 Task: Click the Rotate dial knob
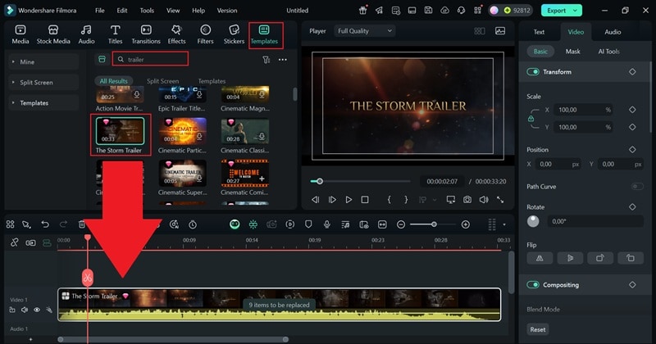[x=533, y=221]
